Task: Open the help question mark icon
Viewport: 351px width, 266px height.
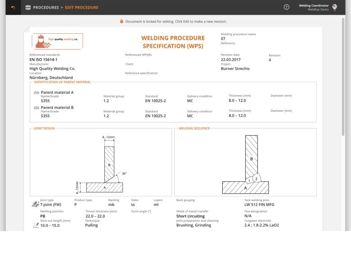Action: click(x=286, y=7)
